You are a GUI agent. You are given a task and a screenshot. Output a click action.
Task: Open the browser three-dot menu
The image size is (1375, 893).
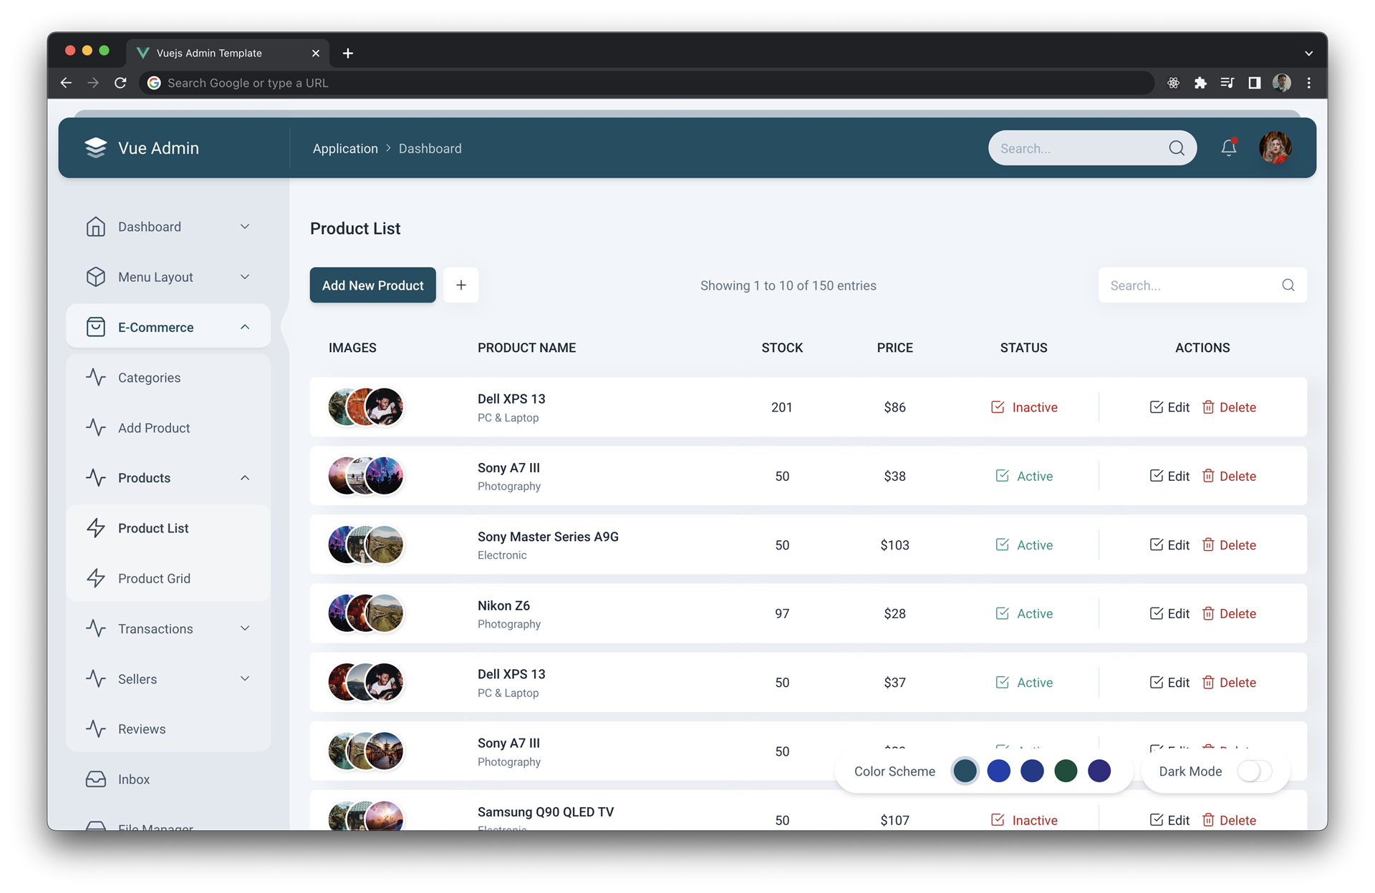(1309, 83)
